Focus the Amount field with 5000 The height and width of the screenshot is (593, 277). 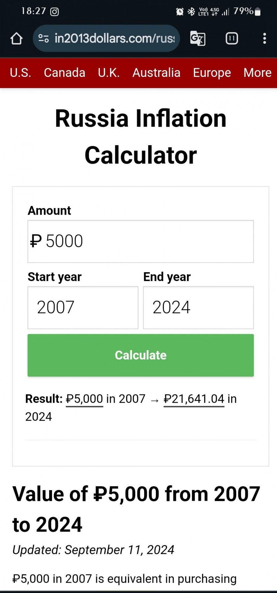tap(141, 242)
